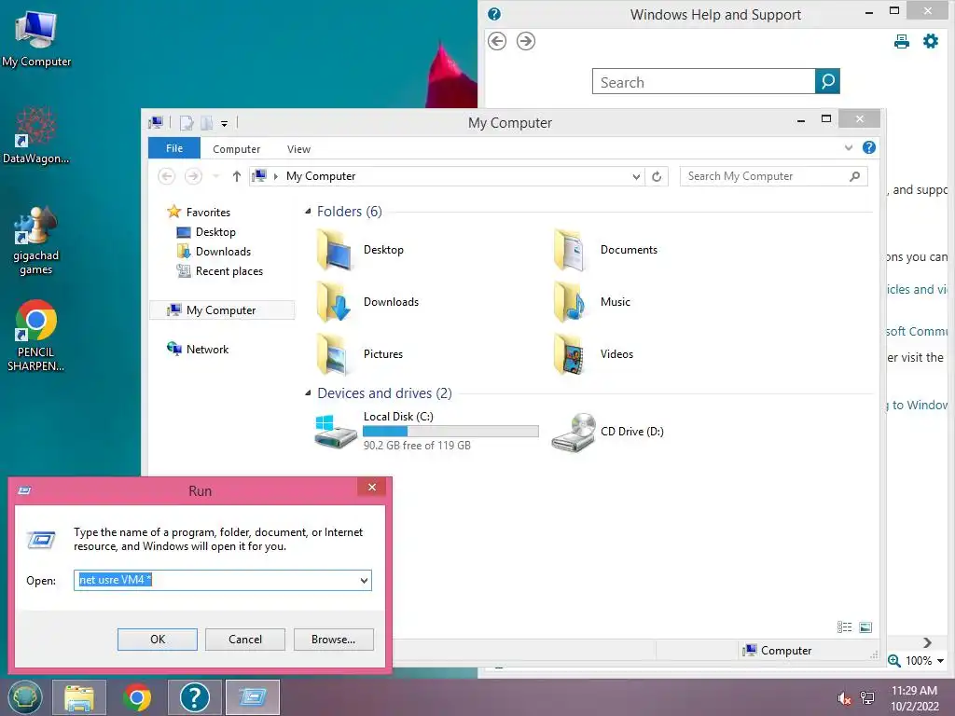Screen dimensions: 955x716
Task: Select Recent places under Favorites
Action: click(219, 271)
